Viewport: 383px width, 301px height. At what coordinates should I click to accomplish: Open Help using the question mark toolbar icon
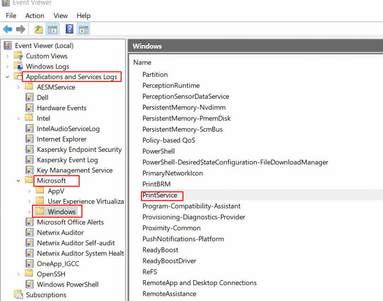pos(69,29)
